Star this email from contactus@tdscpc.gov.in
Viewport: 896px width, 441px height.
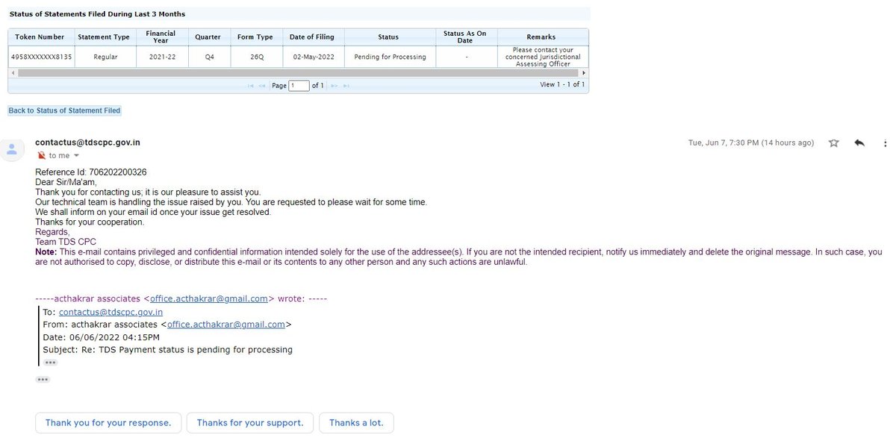pyautogui.click(x=834, y=143)
